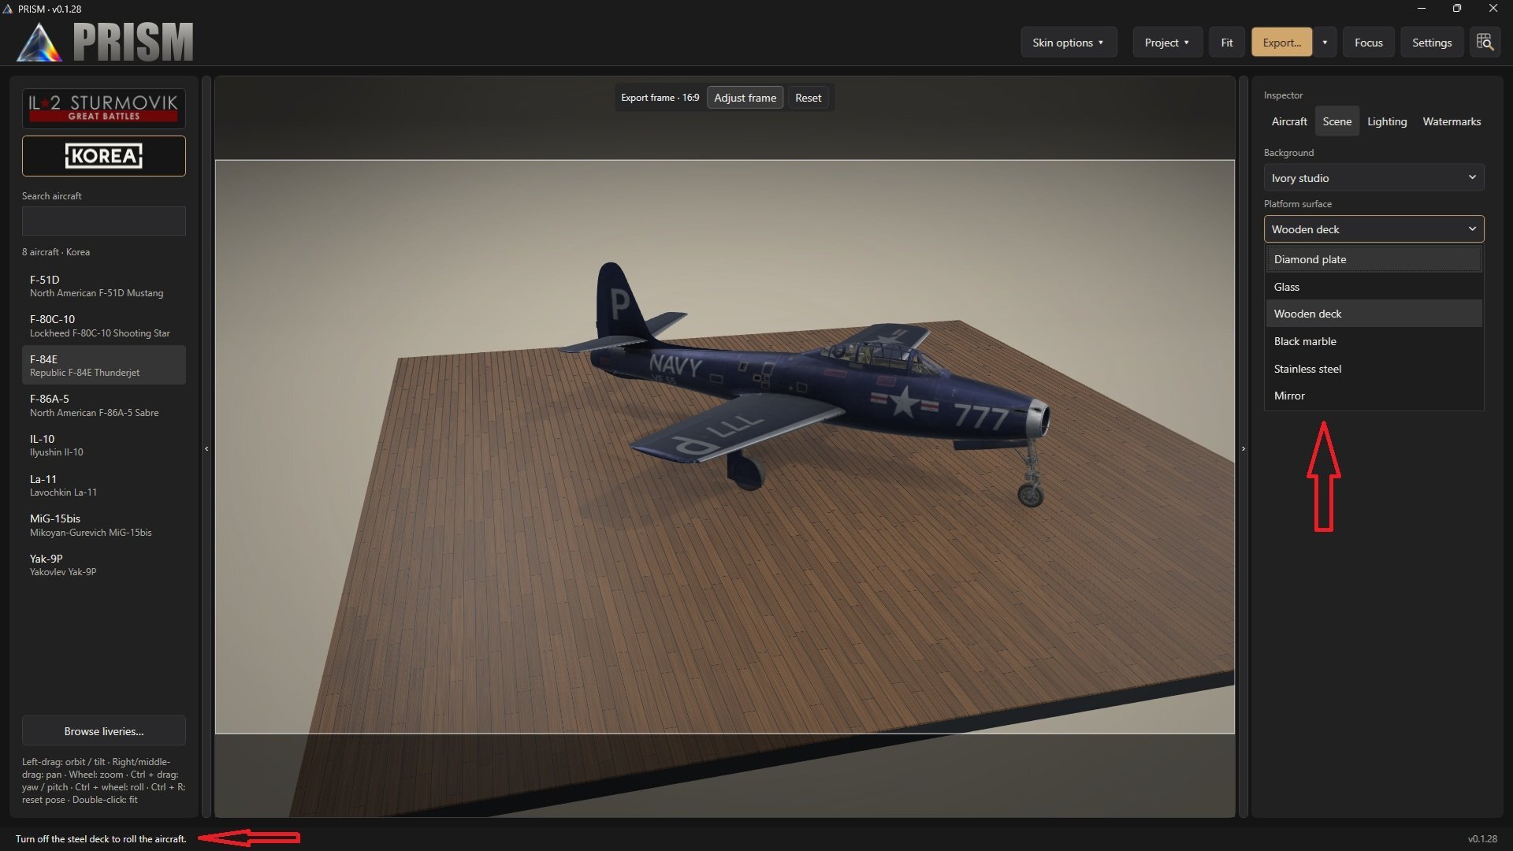Focus the Search aircraft input field
1513x851 pixels.
click(x=104, y=221)
